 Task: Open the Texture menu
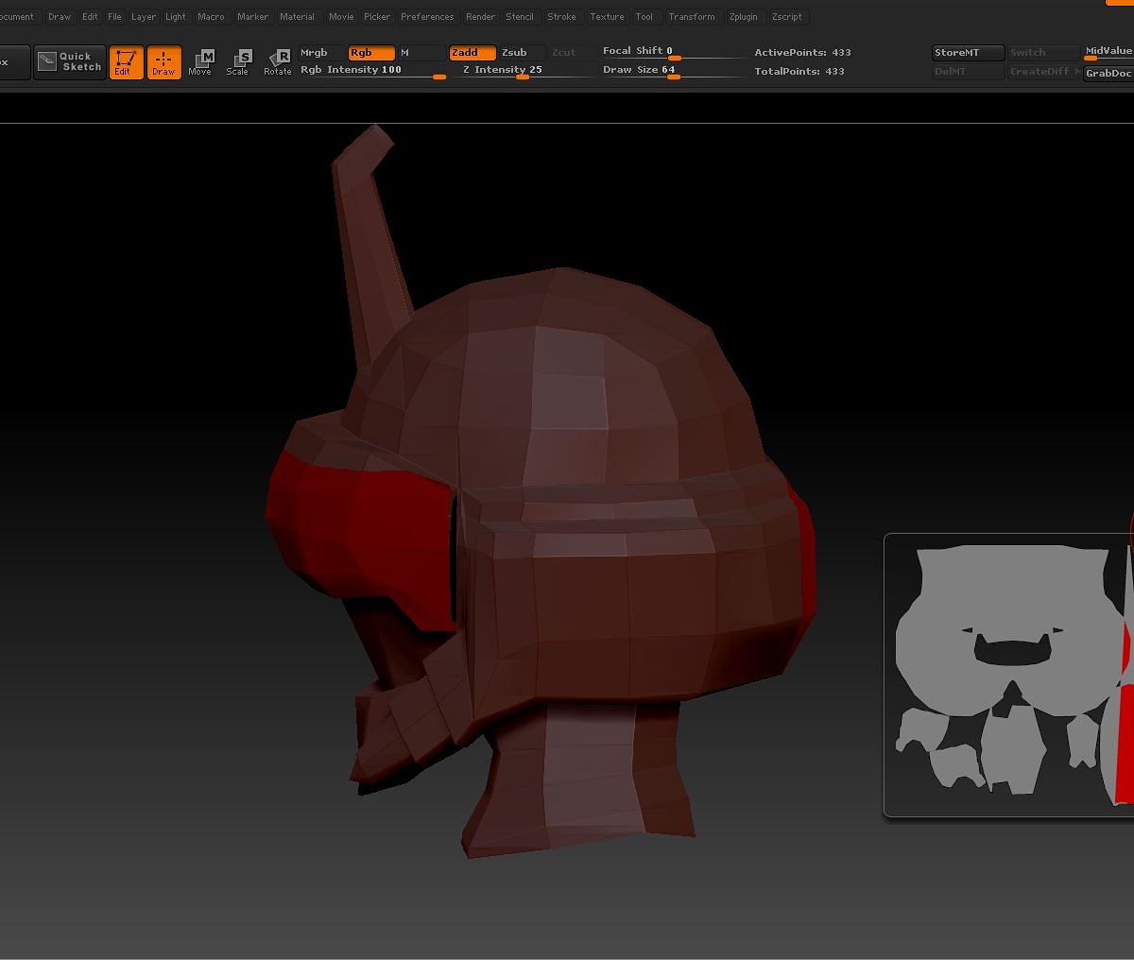(607, 16)
